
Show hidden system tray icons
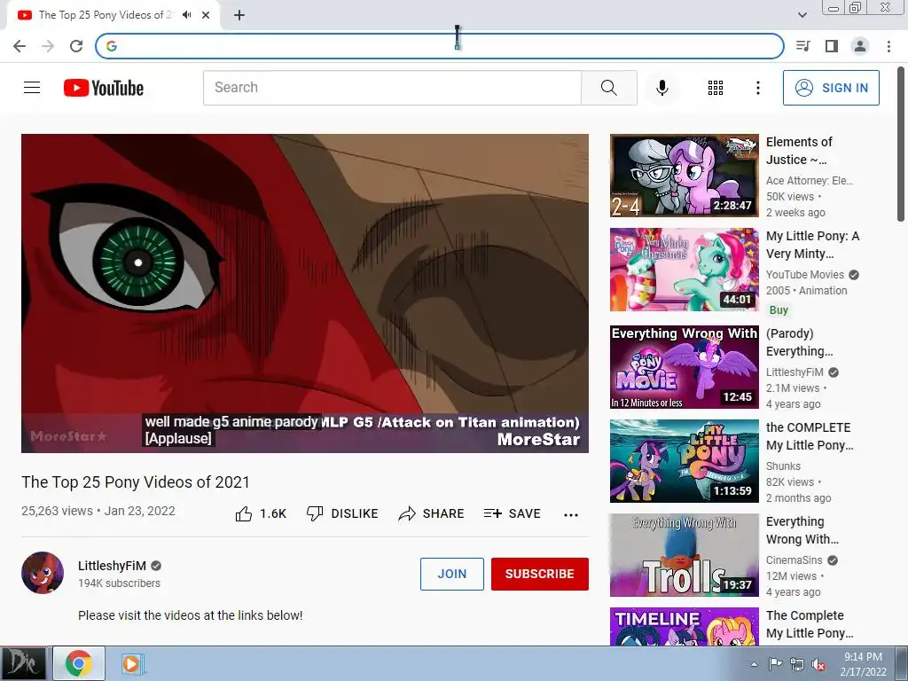tap(754, 664)
